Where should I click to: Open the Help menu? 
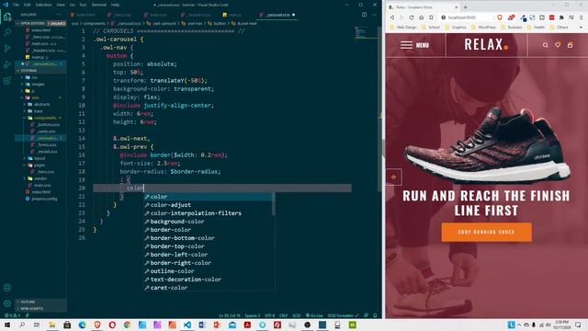pyautogui.click(x=115, y=5)
